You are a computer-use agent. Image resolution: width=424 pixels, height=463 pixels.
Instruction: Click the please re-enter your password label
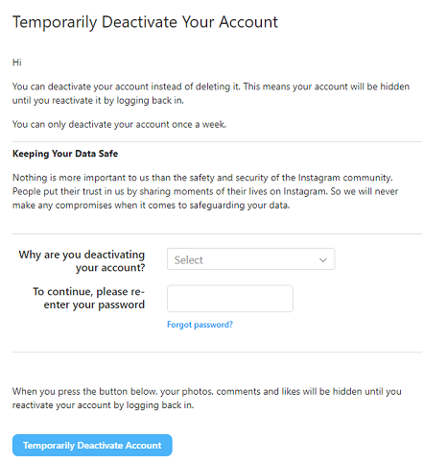tap(89, 298)
